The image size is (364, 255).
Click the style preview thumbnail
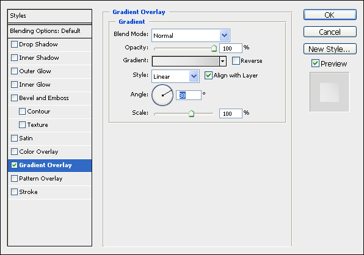tap(329, 92)
